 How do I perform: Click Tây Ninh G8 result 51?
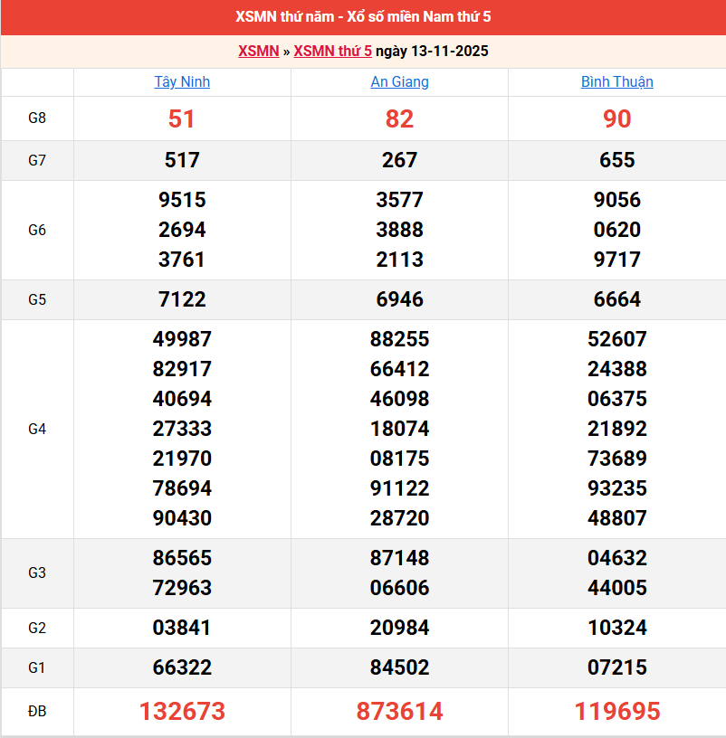(x=182, y=118)
